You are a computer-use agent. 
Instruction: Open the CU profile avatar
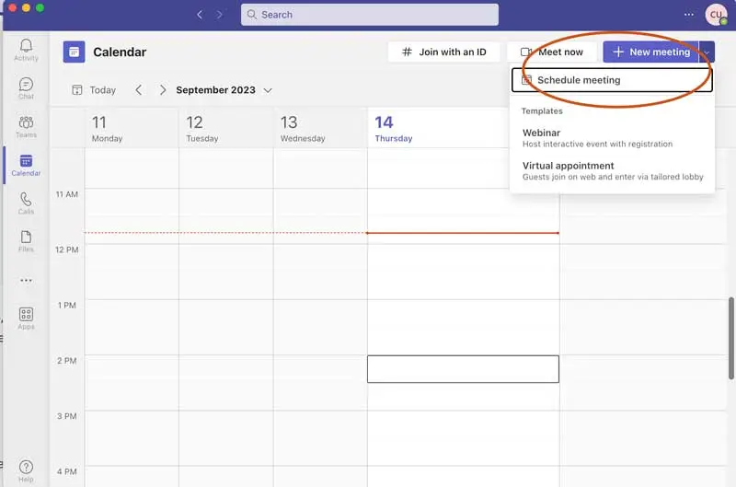[x=716, y=15]
